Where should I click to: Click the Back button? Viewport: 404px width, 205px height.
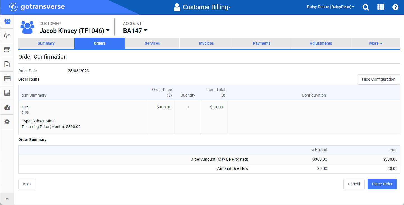27,184
